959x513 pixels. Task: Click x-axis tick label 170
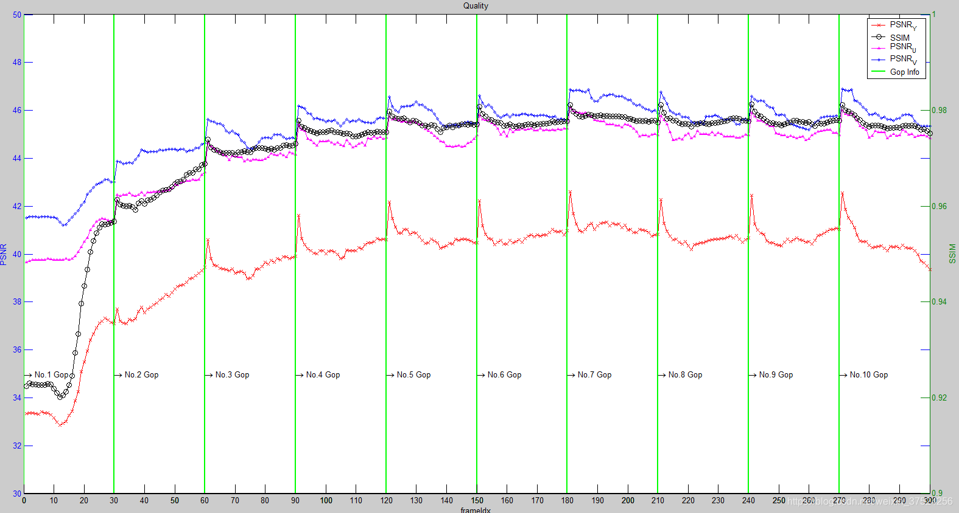pyautogui.click(x=537, y=500)
